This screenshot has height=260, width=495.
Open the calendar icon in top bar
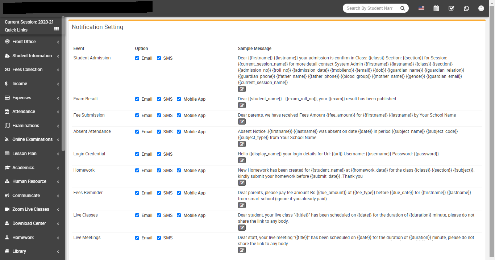(x=436, y=8)
